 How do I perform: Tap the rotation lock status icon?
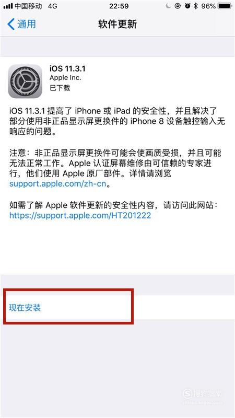178,6
